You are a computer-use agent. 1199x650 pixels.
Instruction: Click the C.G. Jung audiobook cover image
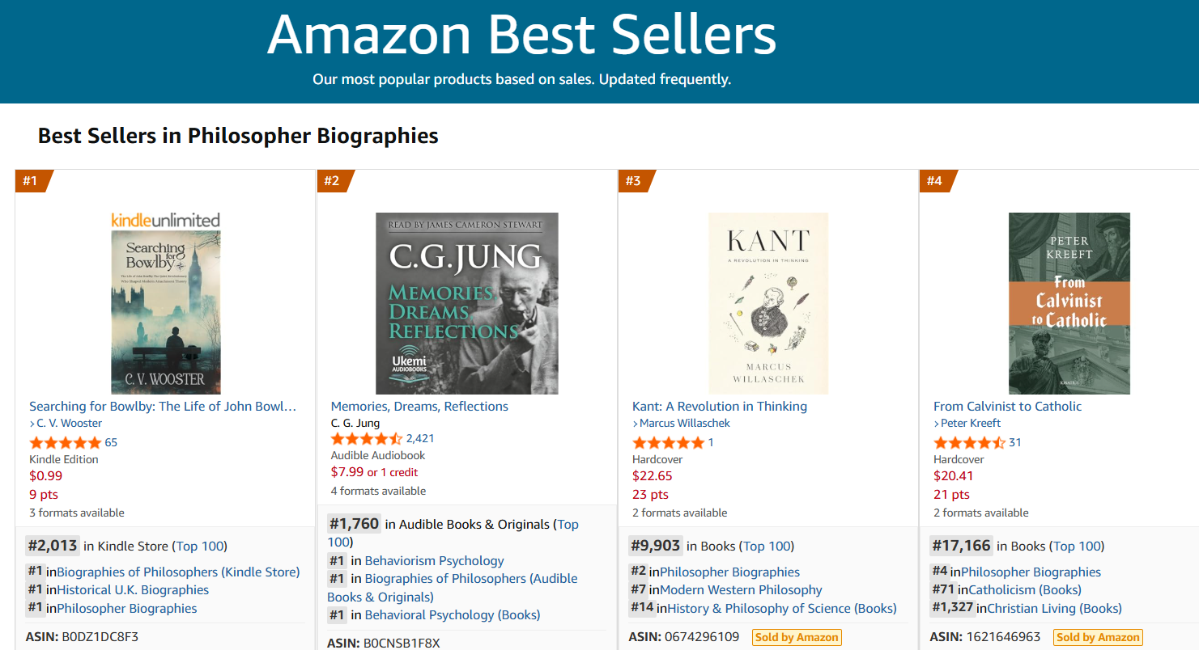(466, 303)
